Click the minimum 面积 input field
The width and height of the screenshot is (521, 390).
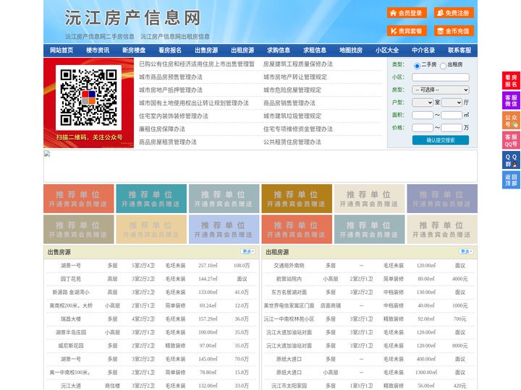423,115
